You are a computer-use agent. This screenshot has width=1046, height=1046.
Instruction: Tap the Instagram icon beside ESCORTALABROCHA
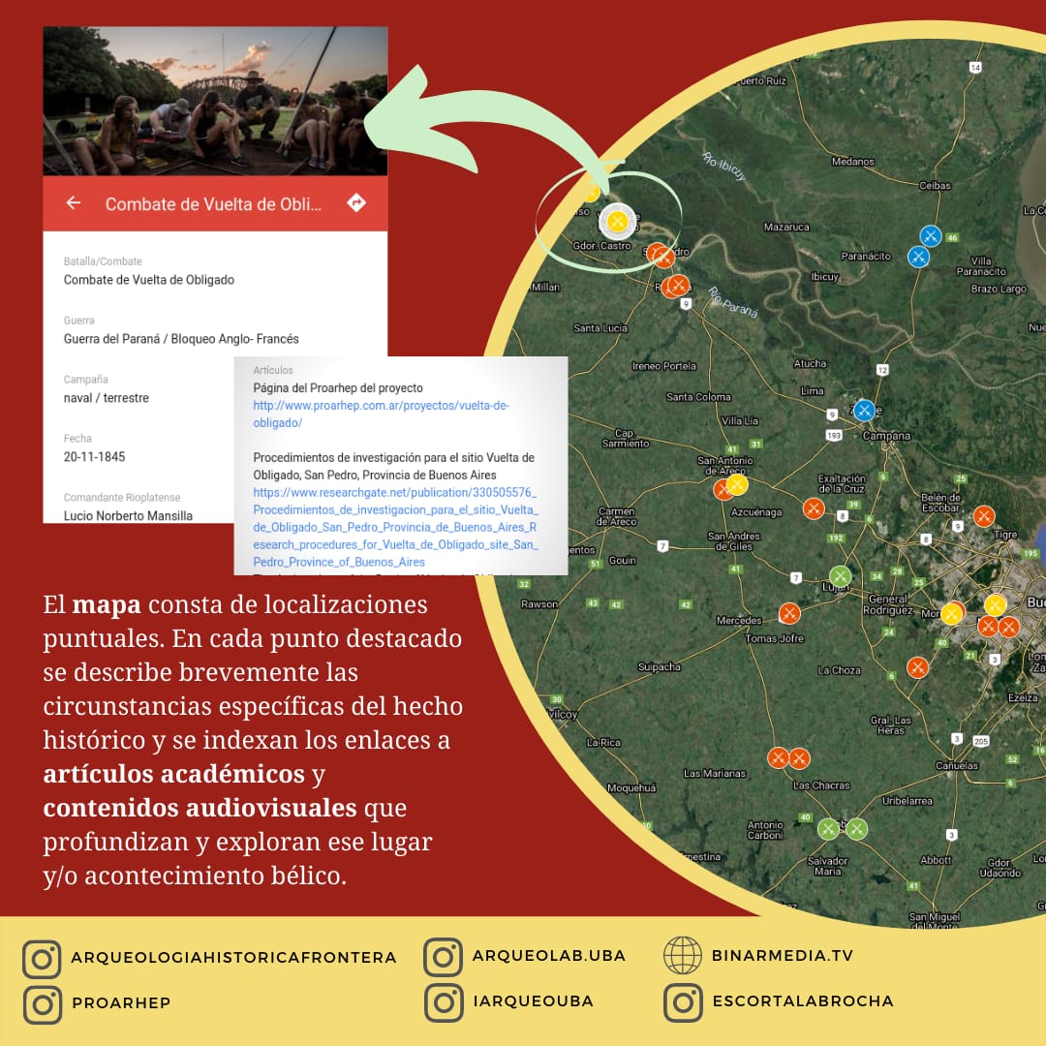coord(682,1002)
